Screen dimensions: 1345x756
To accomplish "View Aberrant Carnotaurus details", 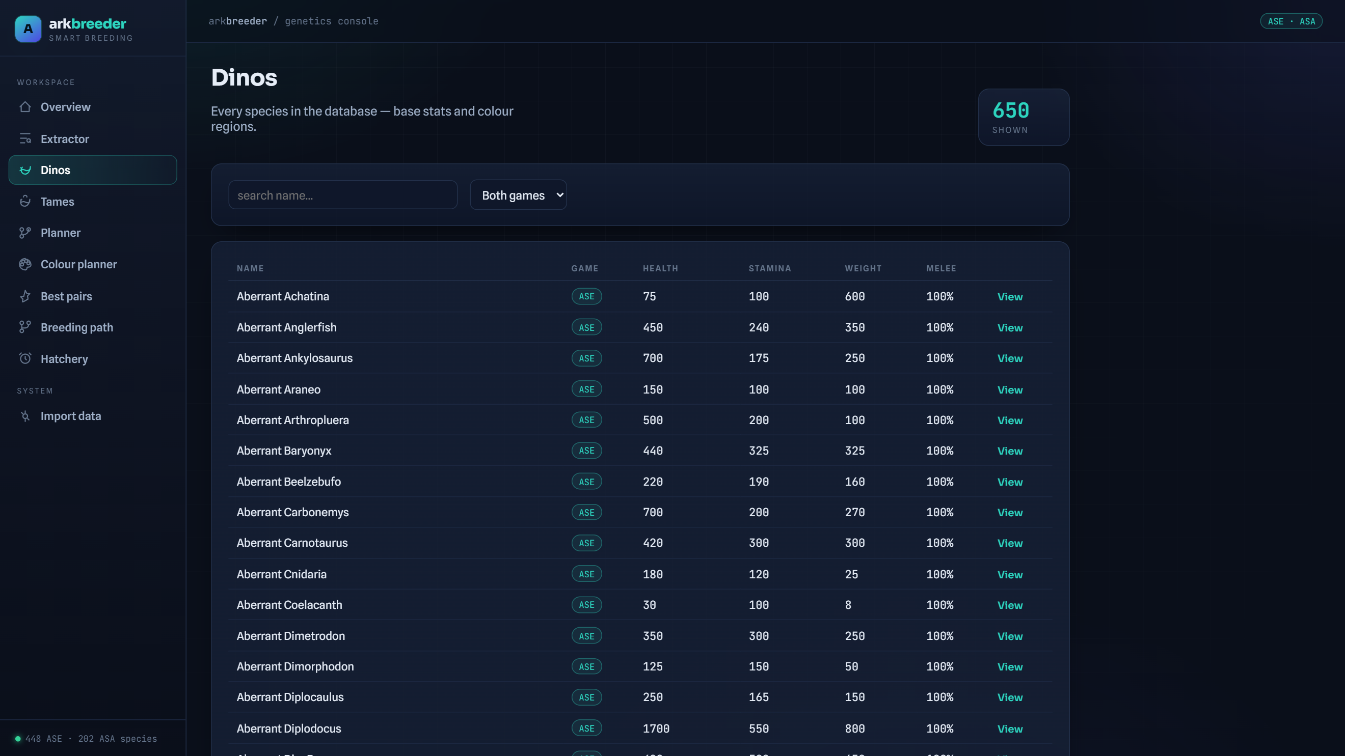I will coord(1009,543).
